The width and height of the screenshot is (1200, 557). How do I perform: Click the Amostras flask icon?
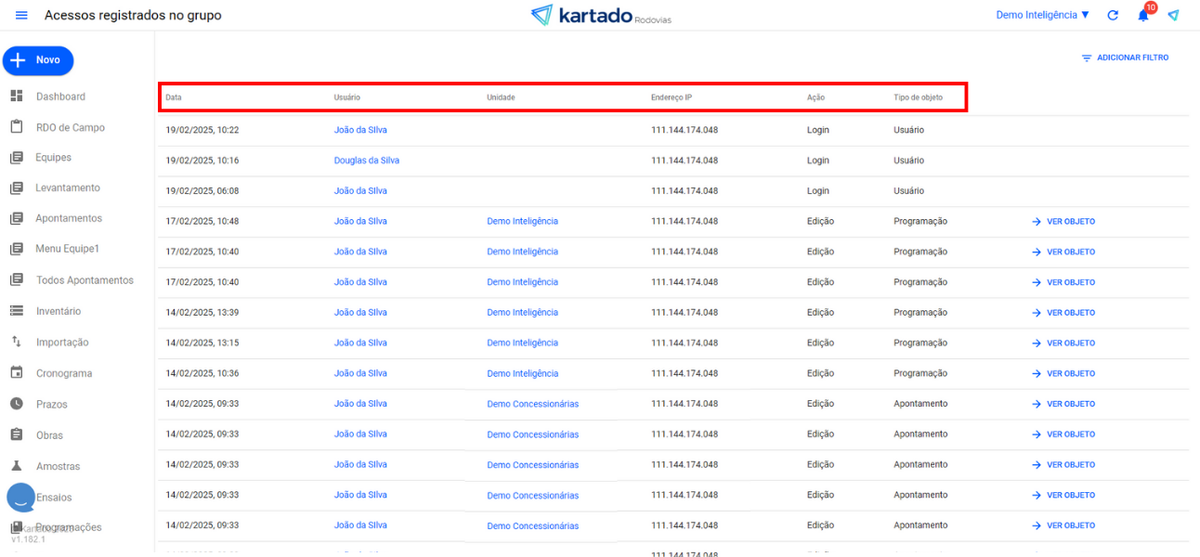(x=16, y=466)
